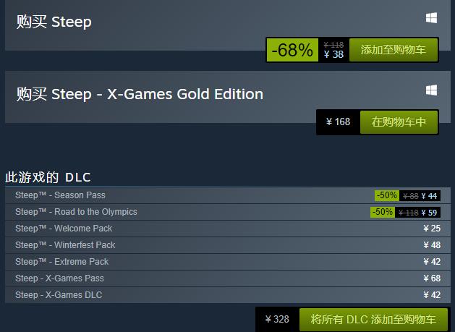
Task: Click the 此游戏的 DLC section heading
Action: (x=48, y=177)
